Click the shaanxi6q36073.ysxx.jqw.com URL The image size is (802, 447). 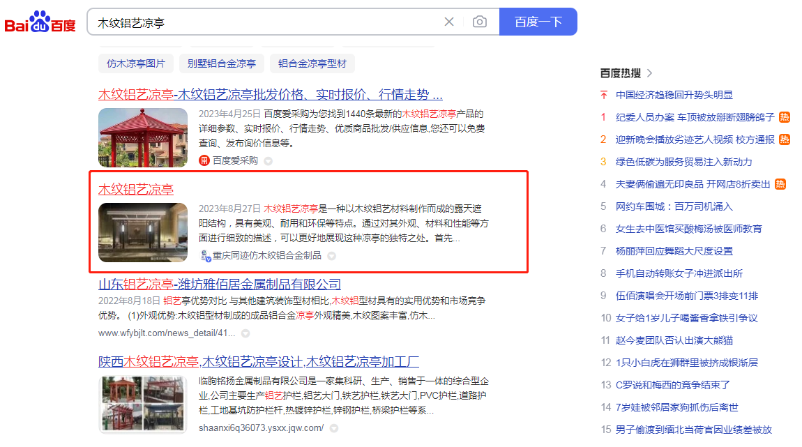[261, 427]
